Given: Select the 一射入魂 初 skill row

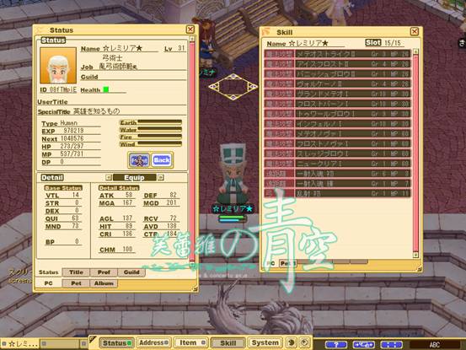Looking at the screenshot, I should coord(337,174).
